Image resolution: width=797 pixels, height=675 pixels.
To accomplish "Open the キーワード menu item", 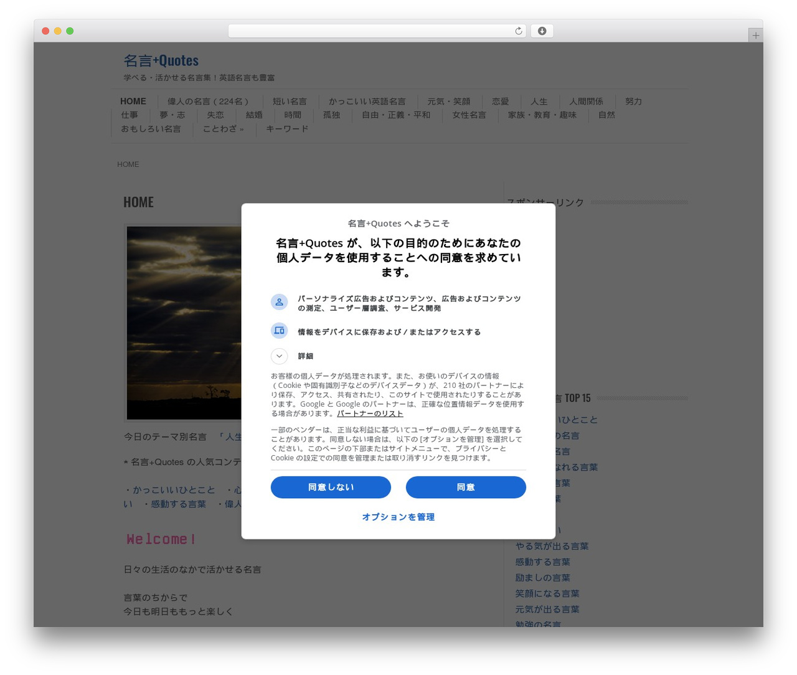I will pos(287,129).
